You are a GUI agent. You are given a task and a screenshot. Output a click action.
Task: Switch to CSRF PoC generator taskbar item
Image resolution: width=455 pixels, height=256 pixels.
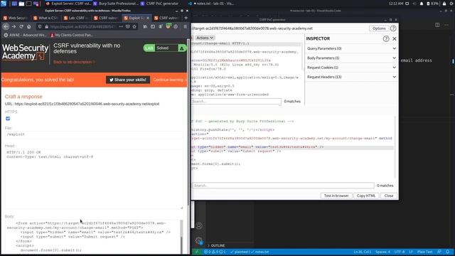[x=159, y=4]
